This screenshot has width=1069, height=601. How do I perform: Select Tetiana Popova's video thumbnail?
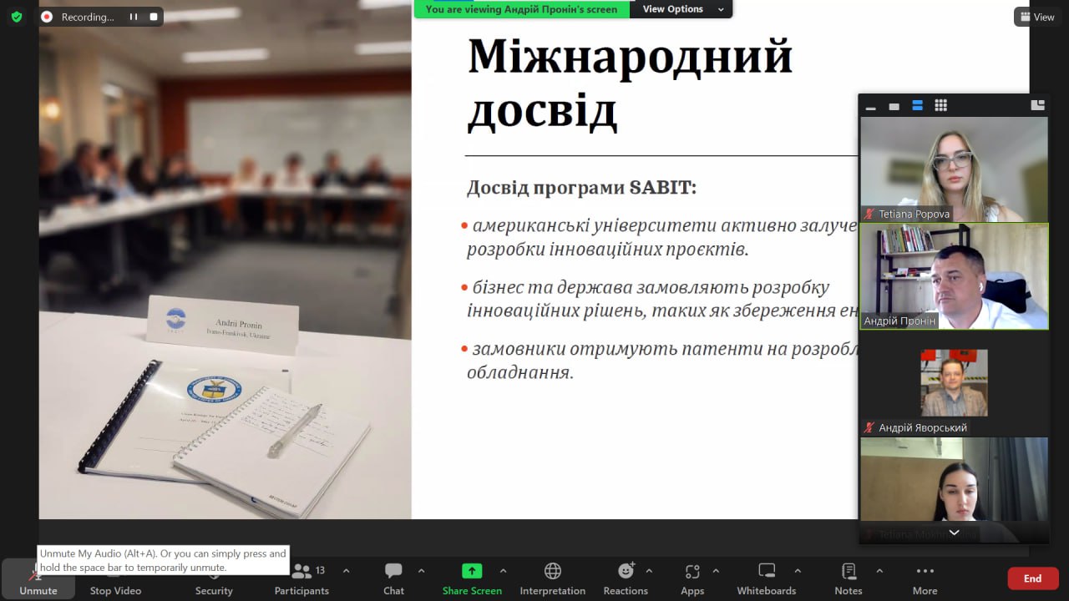point(954,169)
